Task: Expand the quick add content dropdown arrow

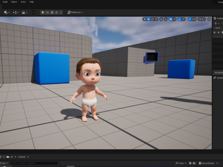Action: (x=9, y=13)
